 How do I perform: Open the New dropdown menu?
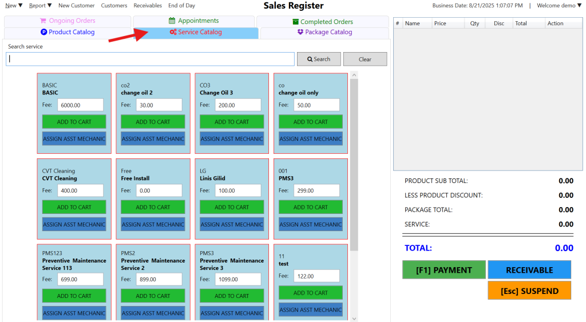coord(14,6)
